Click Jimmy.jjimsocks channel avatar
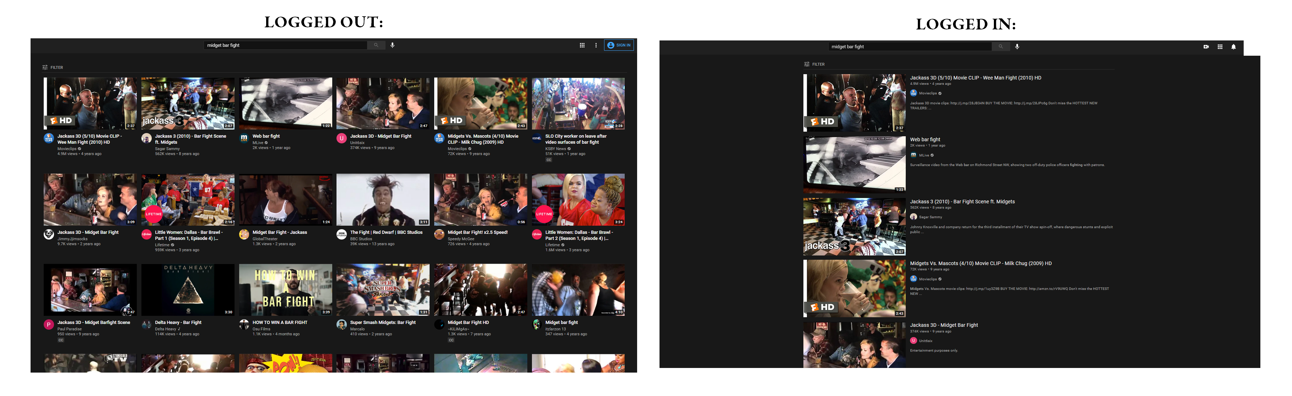This screenshot has width=1292, height=396. click(49, 234)
